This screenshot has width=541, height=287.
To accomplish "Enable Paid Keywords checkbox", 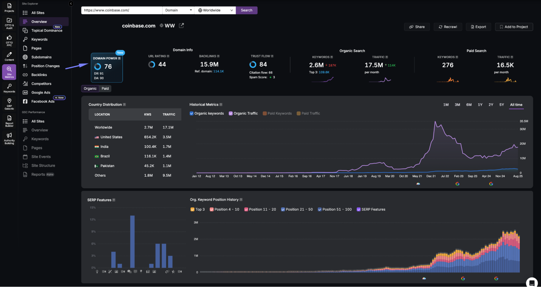I will [x=265, y=113].
